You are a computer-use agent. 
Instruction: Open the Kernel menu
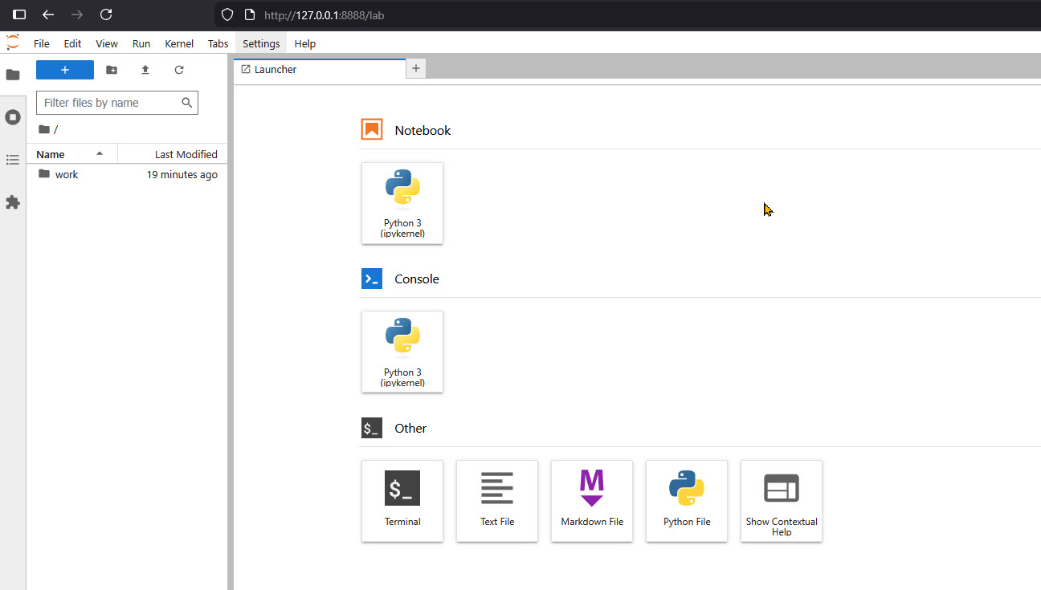coord(178,43)
